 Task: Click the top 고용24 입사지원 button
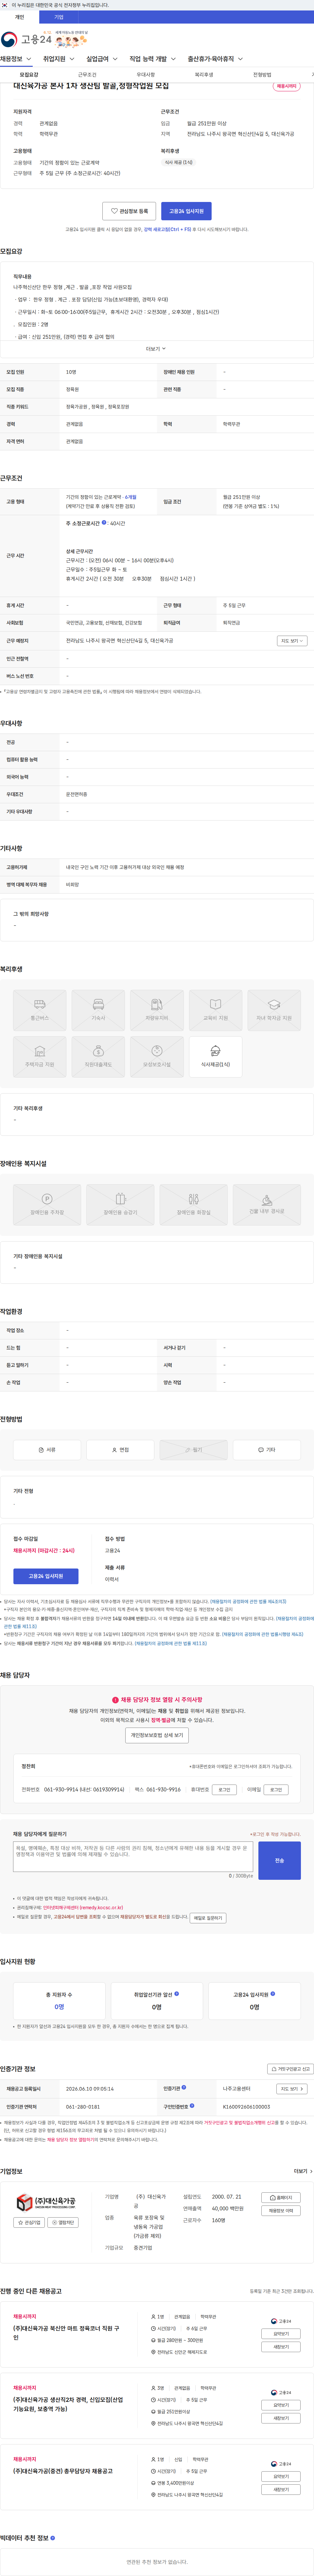click(x=186, y=211)
